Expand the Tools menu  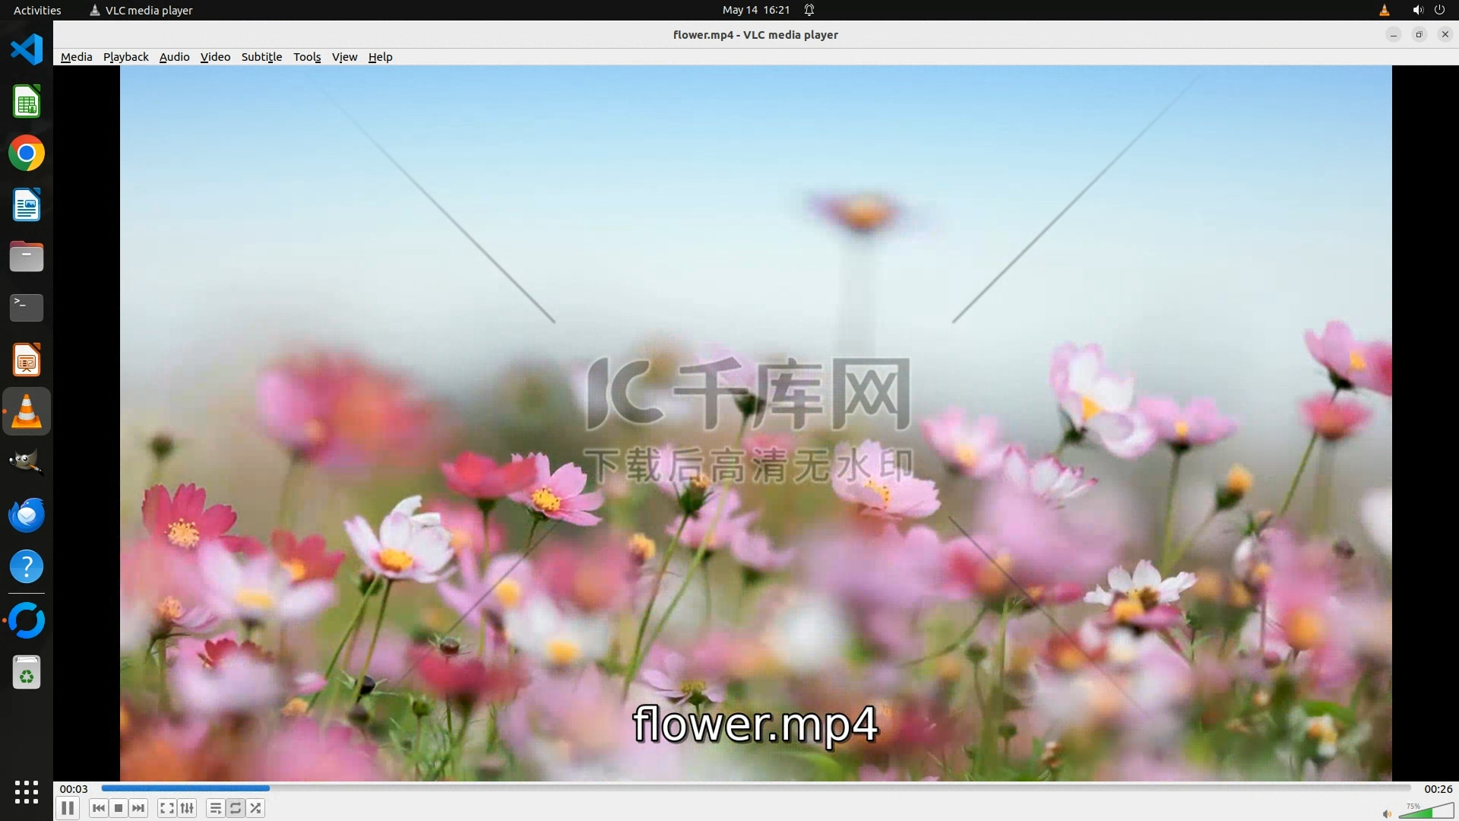307,57
